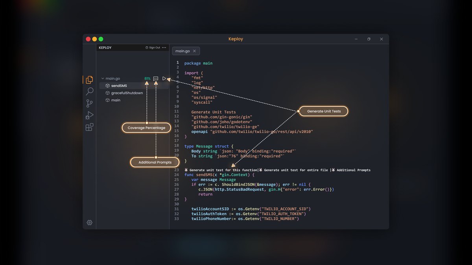Open the Run and Debug icon
The height and width of the screenshot is (265, 472).
89,115
